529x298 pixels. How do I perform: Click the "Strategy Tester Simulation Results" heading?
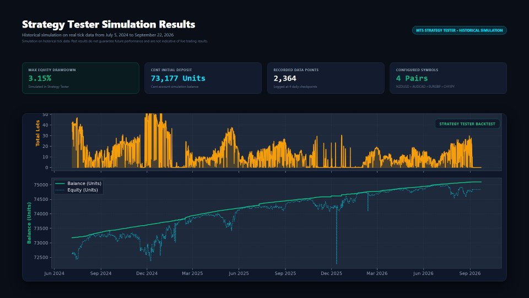pyautogui.click(x=109, y=24)
